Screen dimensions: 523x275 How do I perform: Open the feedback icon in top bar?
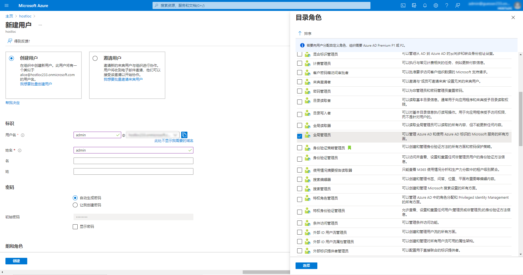458,5
